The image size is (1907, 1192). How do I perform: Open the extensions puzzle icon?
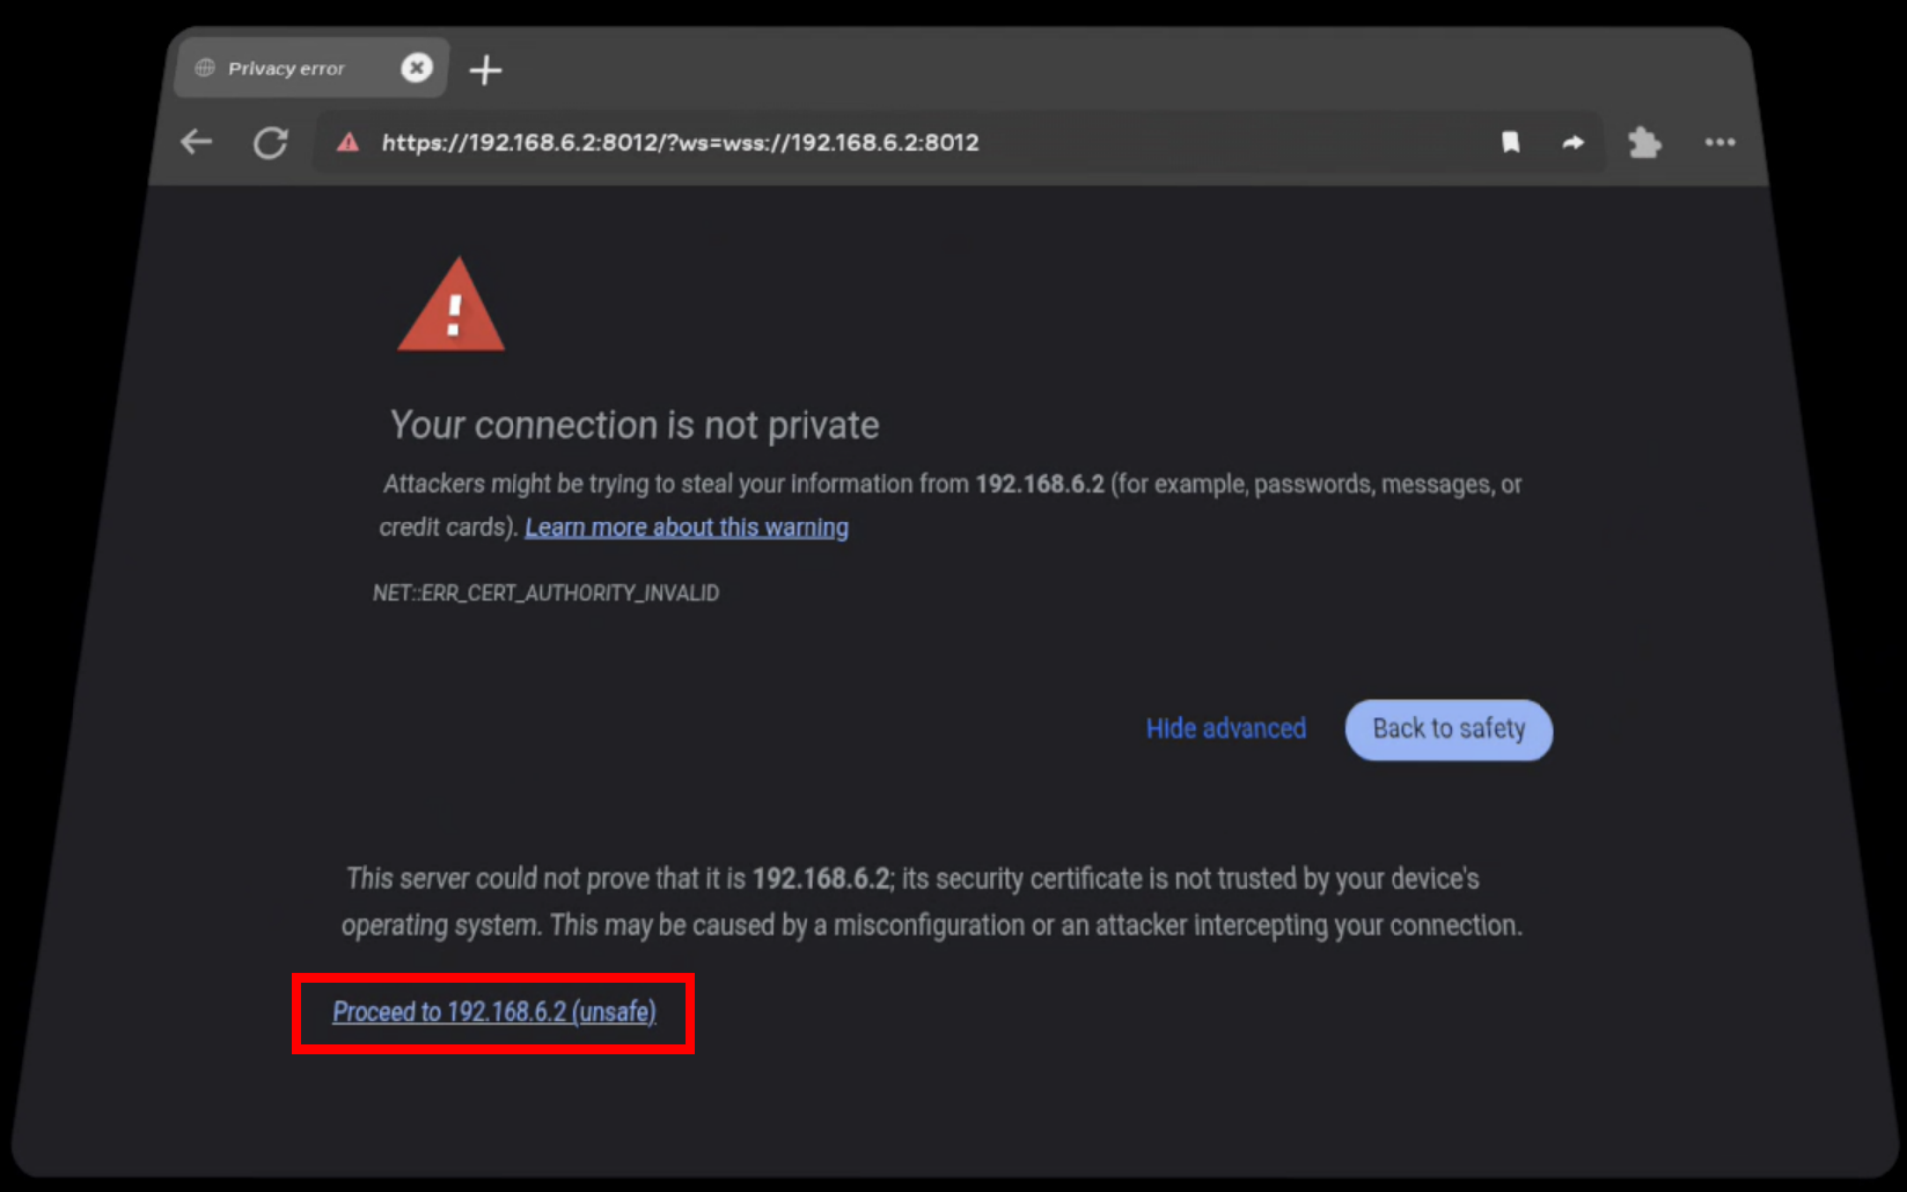pos(1644,143)
